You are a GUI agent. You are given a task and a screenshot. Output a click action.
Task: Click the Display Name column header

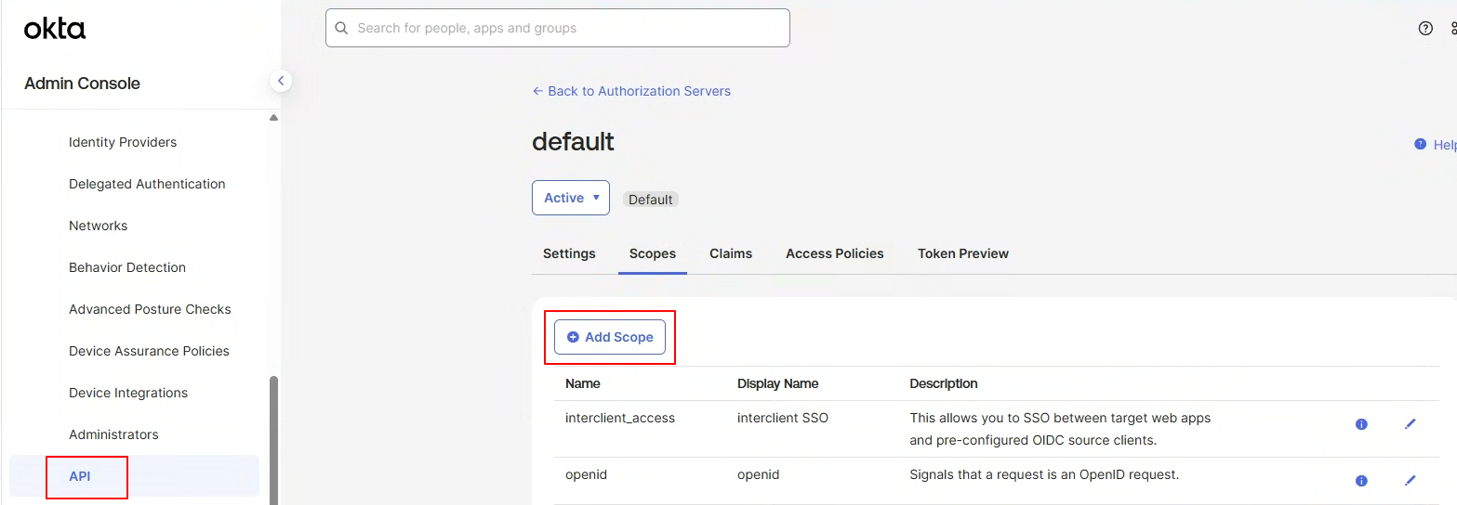coord(778,383)
